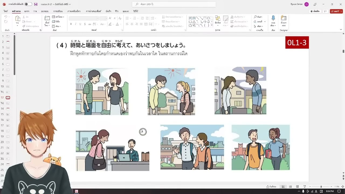Click the font color swatch

coord(117,24)
